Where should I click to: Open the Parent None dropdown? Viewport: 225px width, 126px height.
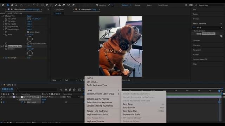(x=73, y=97)
